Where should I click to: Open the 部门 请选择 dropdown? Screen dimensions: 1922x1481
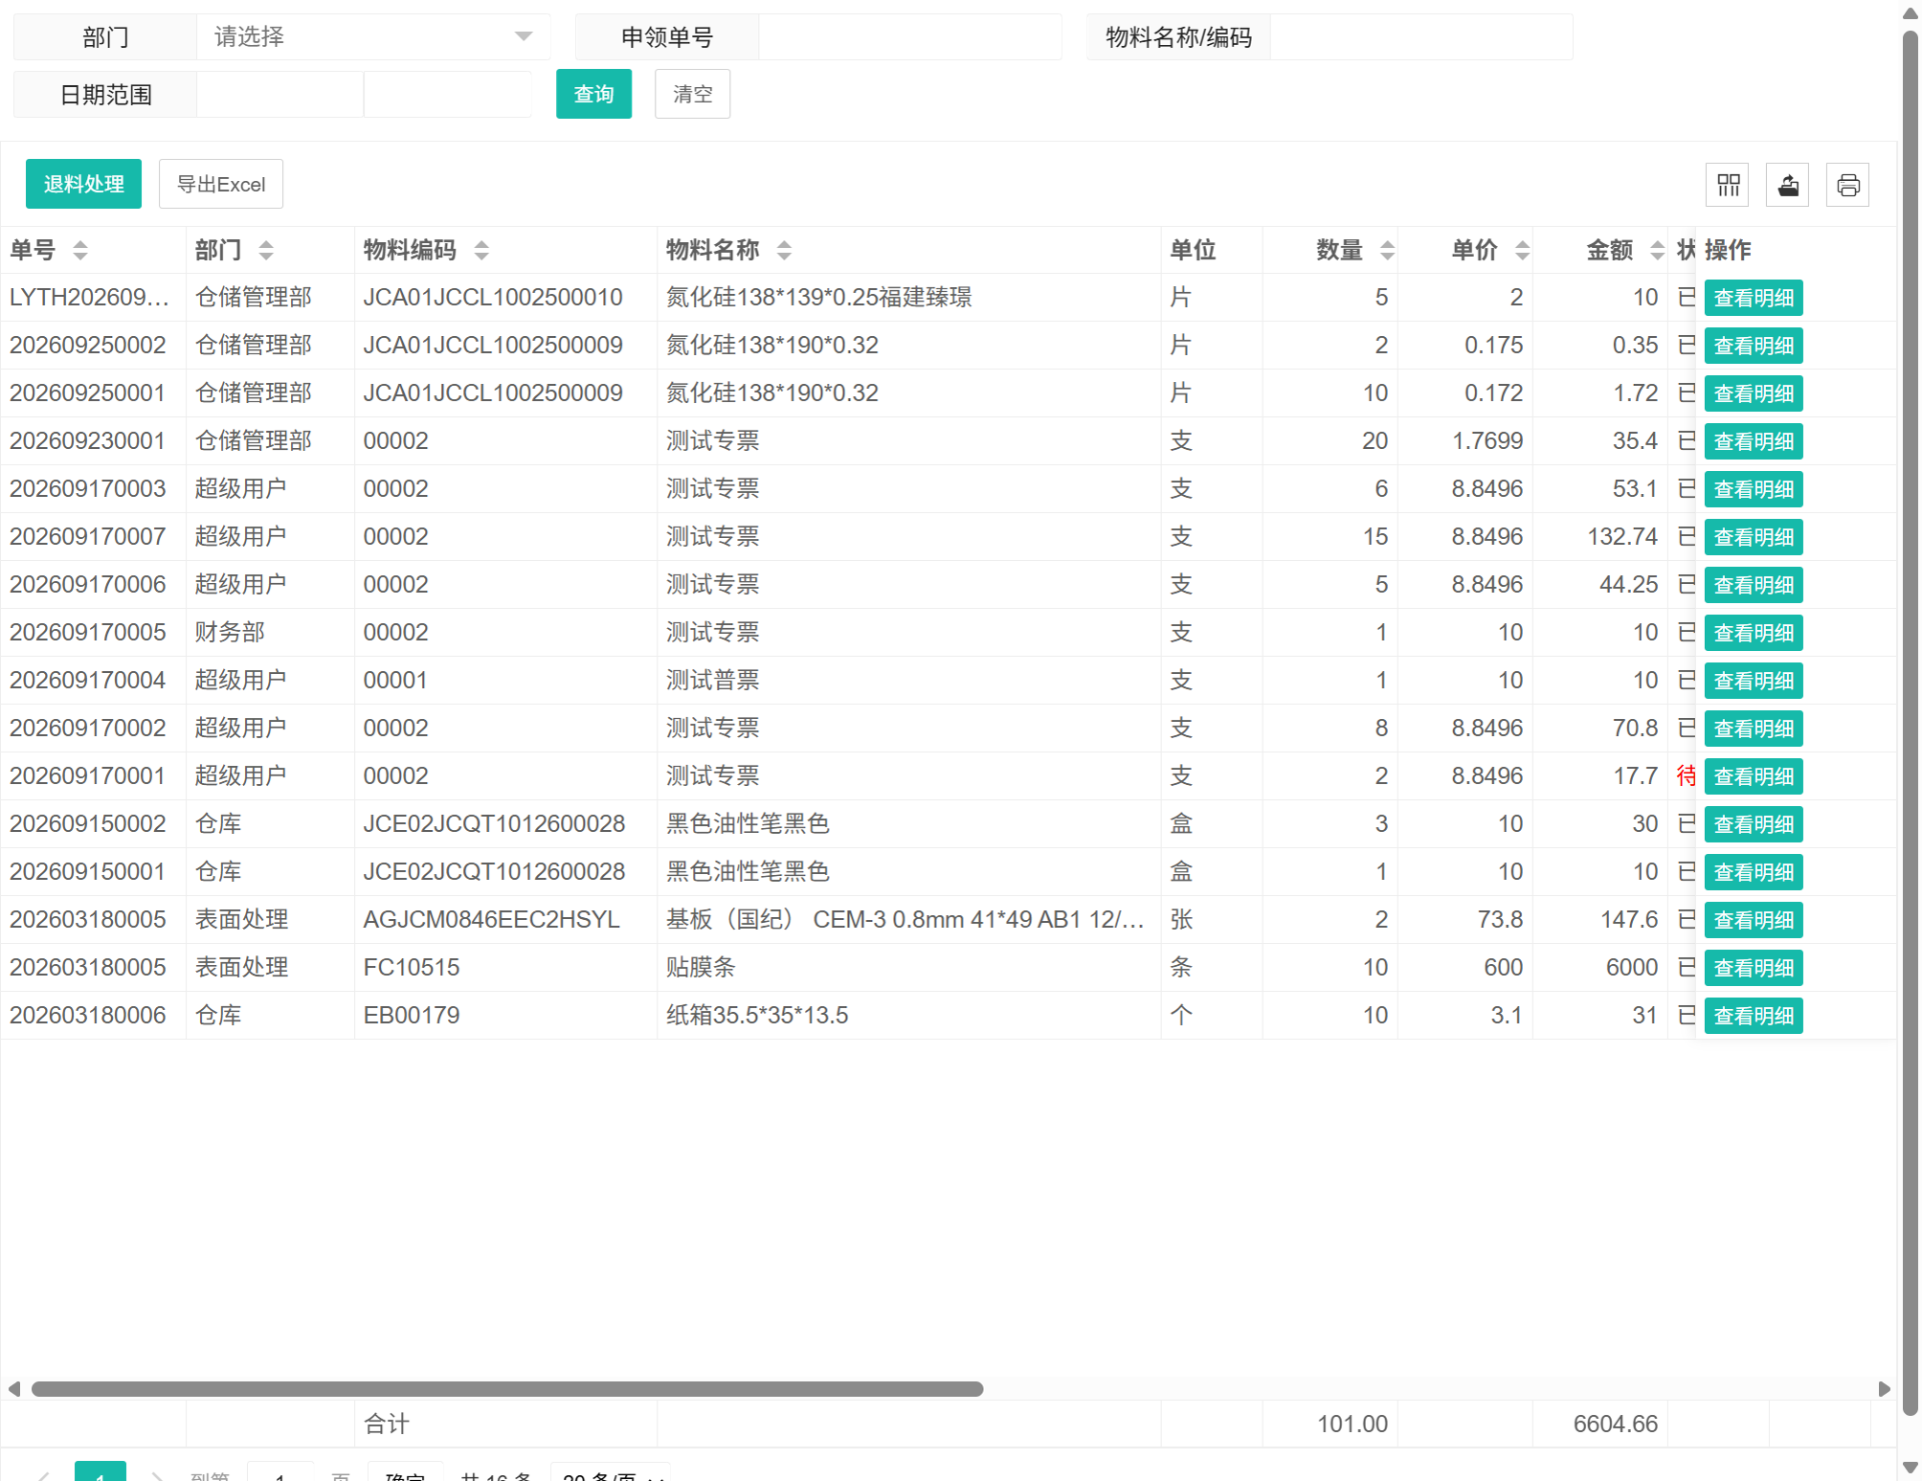pos(373,37)
